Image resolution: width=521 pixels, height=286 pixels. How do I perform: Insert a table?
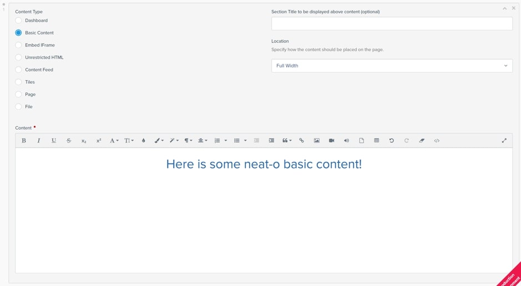coord(376,141)
